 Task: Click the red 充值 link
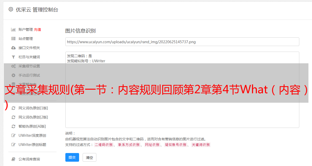(37, 29)
